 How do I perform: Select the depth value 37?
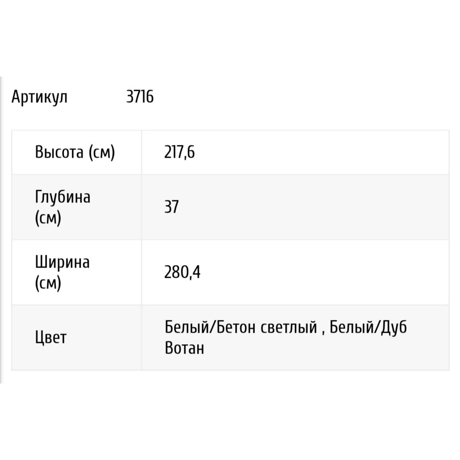coord(171,207)
